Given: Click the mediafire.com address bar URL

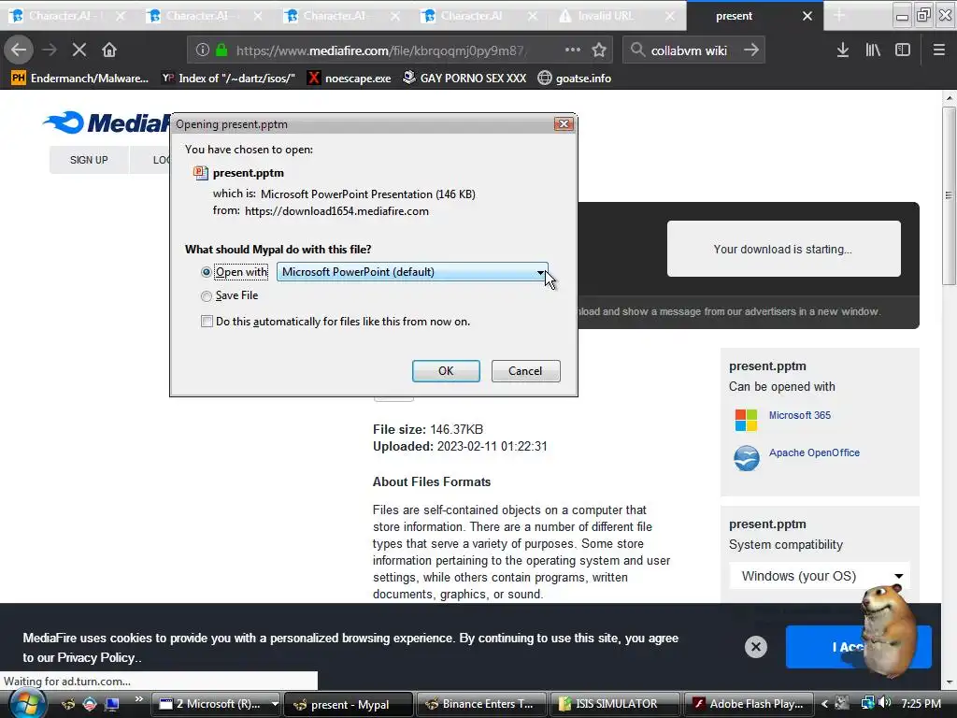Looking at the screenshot, I should 381,50.
